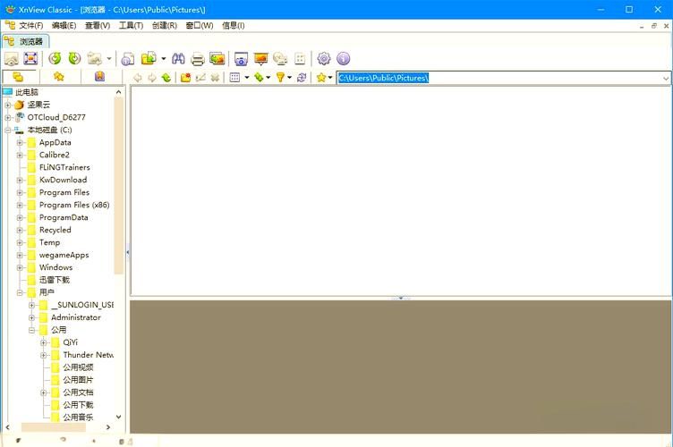This screenshot has width=673, height=447.
Task: Select the 公用图片 folder
Action: point(78,380)
